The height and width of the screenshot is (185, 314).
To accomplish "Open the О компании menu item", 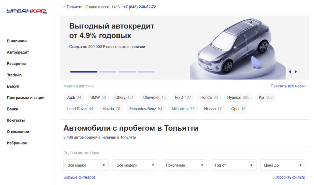I will 18,132.
